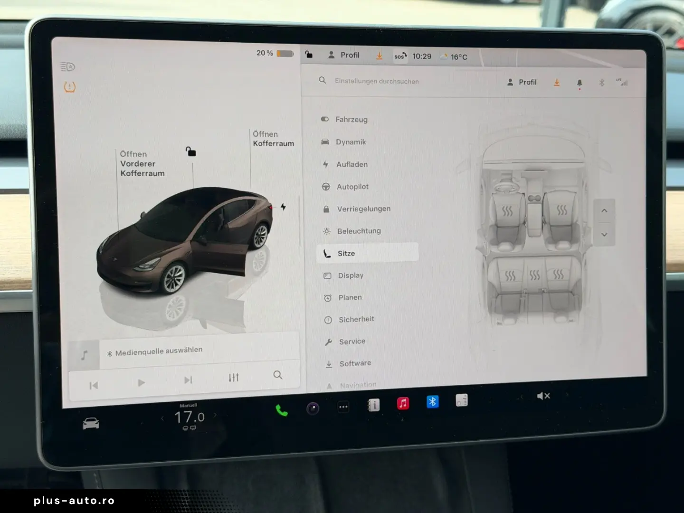Viewport: 684px width, 513px height.
Task: Click the Einstellungen durchsuchen search field
Action: 376,81
